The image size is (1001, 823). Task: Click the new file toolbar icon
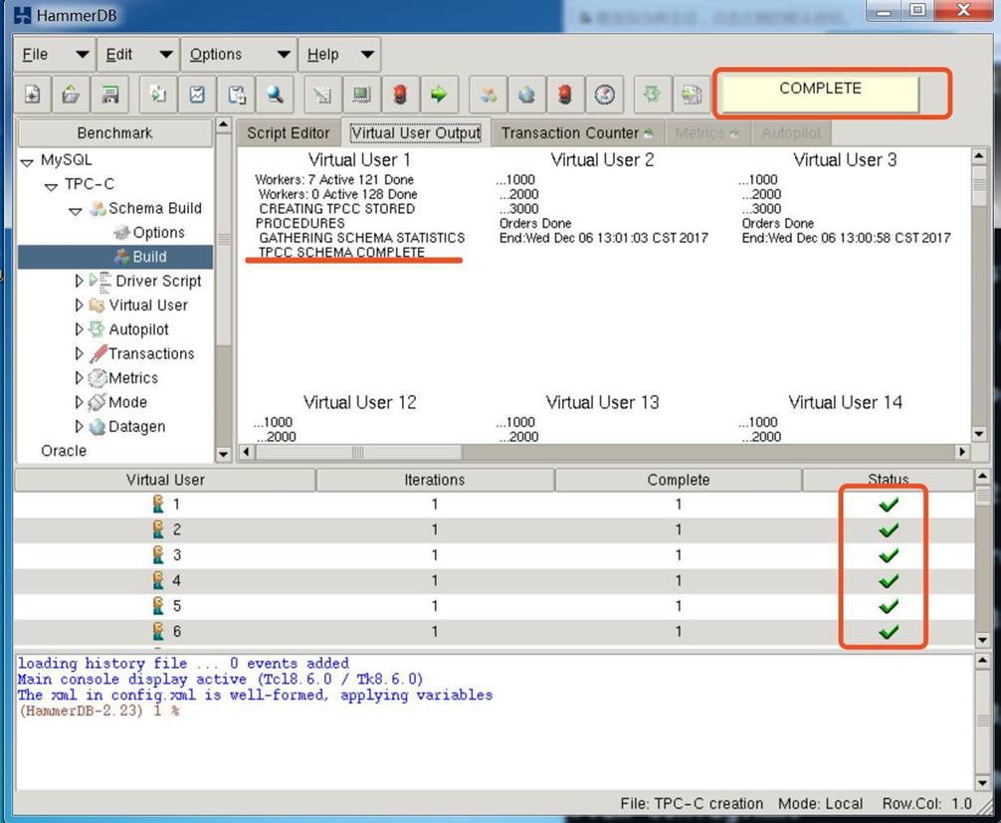click(x=33, y=95)
